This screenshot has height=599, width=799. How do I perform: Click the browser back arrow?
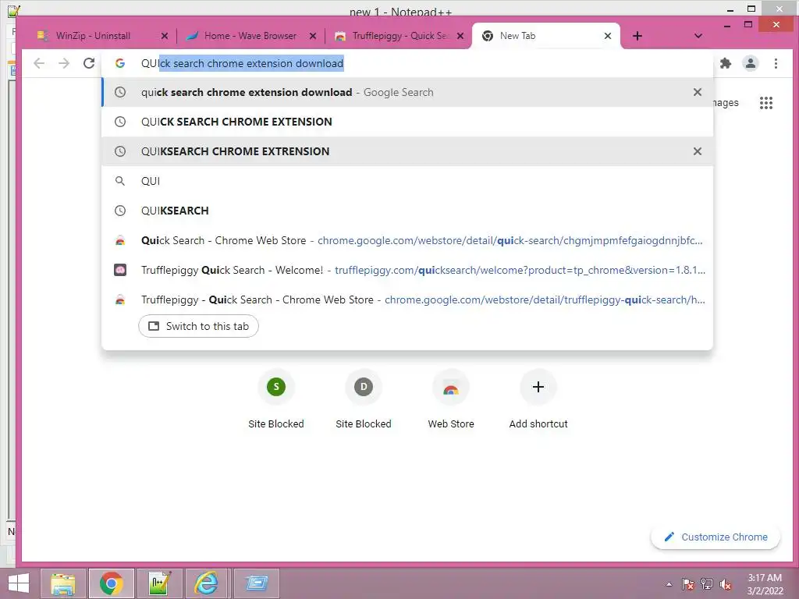point(39,63)
